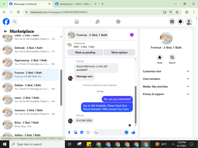The width and height of the screenshot is (198, 148).
Task: Open the Brina - 2-Bed, 1-Bath chat
Action: pos(30,124)
